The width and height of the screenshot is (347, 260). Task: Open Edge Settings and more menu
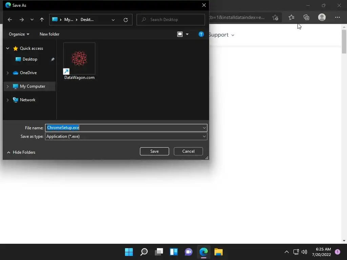tap(337, 17)
